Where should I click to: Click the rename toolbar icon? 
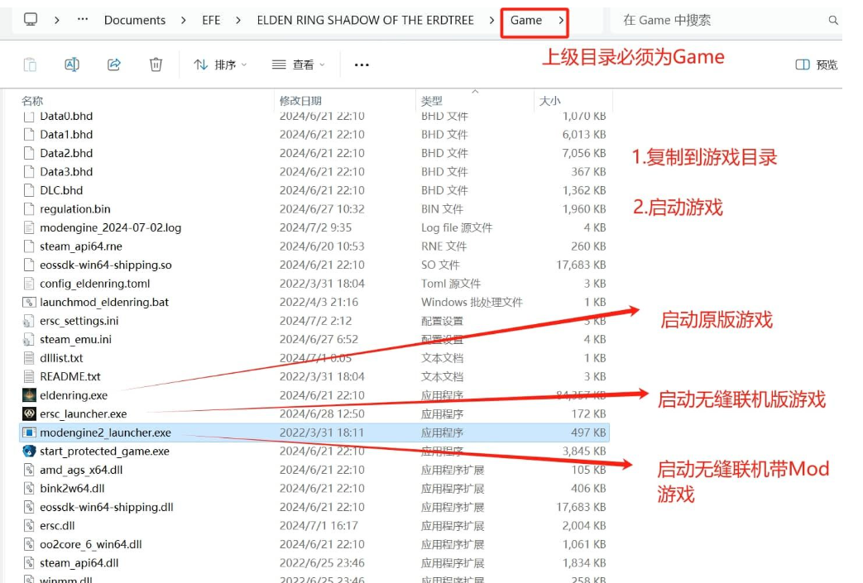[x=72, y=65]
